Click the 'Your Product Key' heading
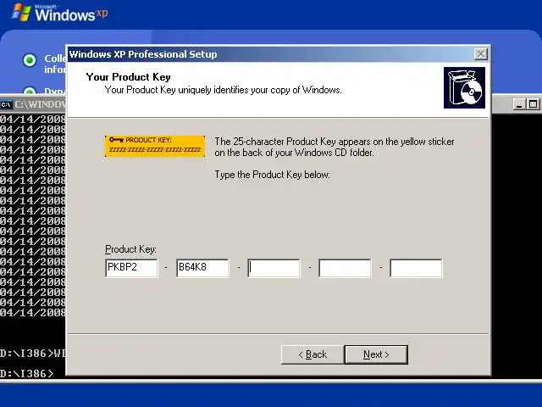 pyautogui.click(x=128, y=77)
